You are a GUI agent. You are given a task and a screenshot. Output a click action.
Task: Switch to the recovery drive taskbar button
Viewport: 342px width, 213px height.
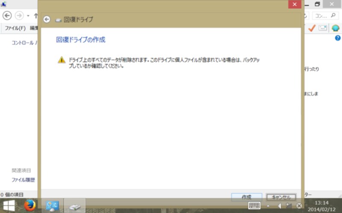coord(74,206)
